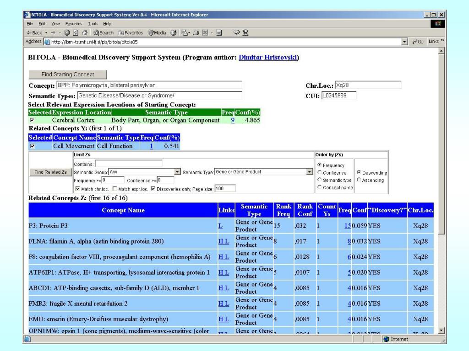Click the page scrollbar down arrow
469x351 pixels.
tap(441, 330)
